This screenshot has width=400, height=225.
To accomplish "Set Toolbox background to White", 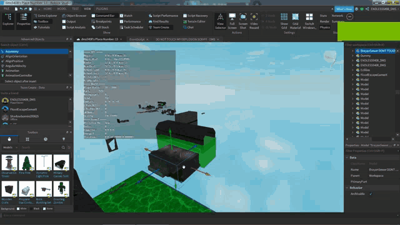I will point(18,209).
